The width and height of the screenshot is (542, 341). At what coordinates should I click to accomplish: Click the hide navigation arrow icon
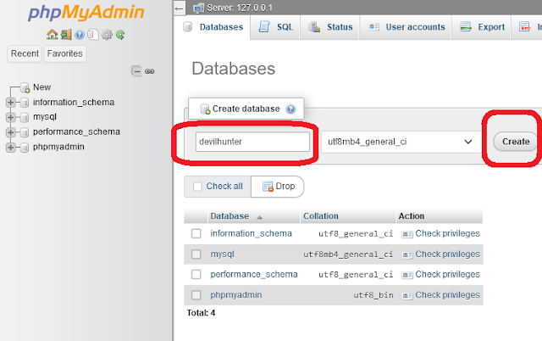179,8
